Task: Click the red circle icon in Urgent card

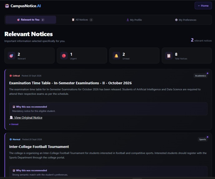Action: [x=64, y=56]
